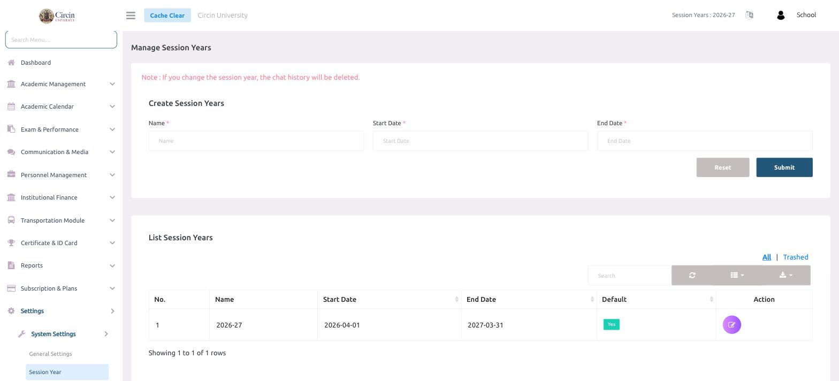Click the Academic Calendar icon
This screenshot has height=381, width=839.
point(11,106)
